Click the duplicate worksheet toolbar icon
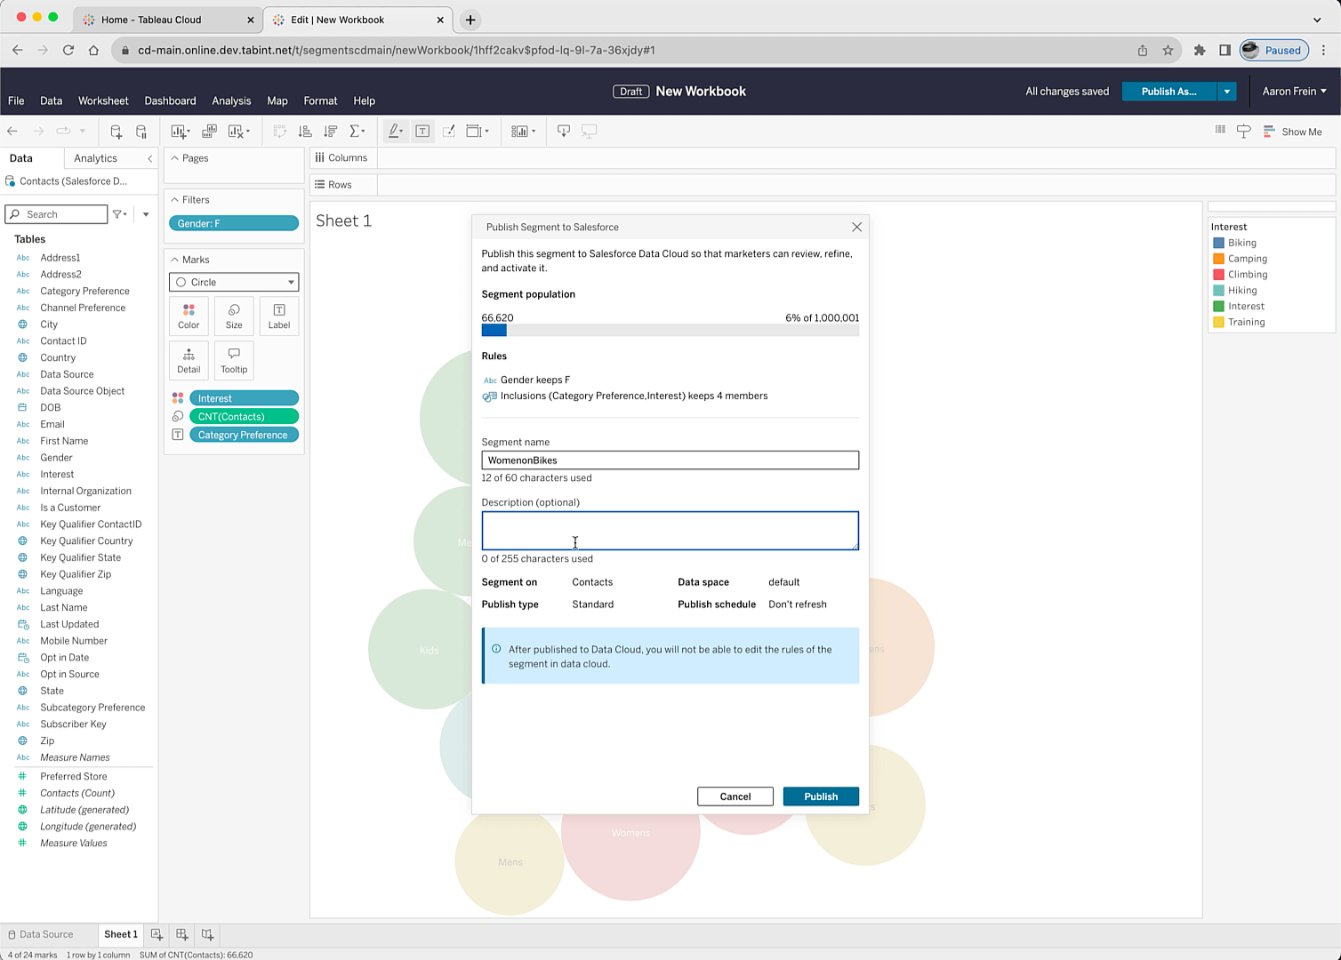1341x960 pixels. pos(210,132)
